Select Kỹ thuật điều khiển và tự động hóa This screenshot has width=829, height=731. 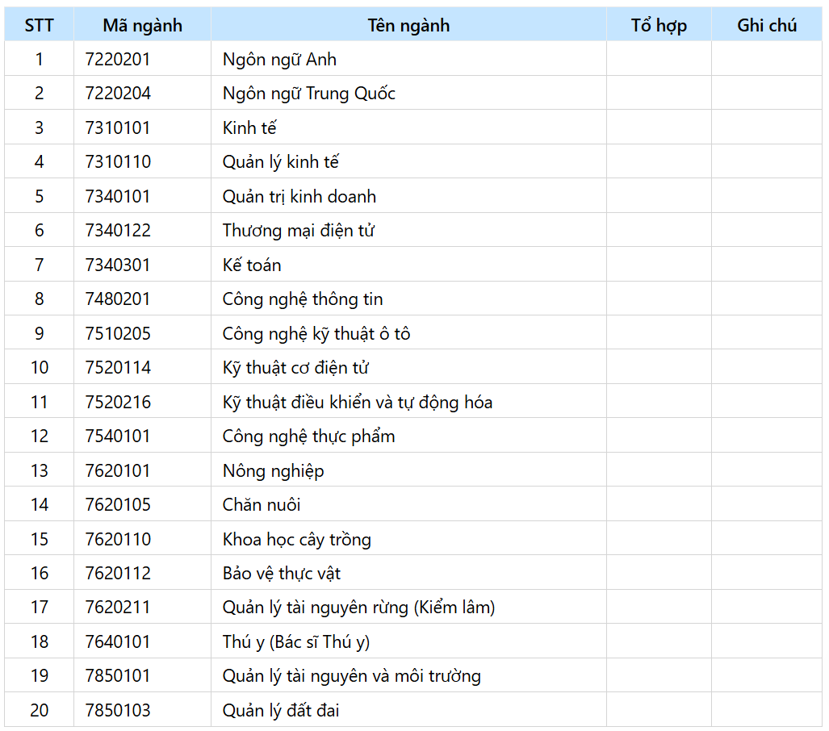pyautogui.click(x=358, y=403)
